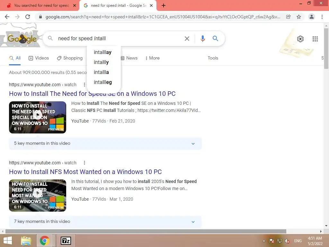Viewport: 329px width, 247px height.
Task: Click the scroll right arrow of horizontal scrollbar
Action: (321, 231)
